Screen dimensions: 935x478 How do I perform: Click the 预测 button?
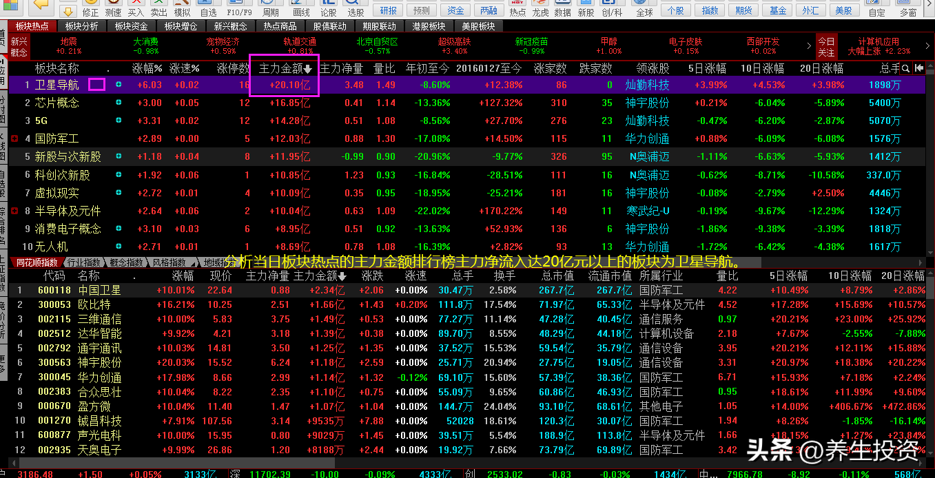(x=422, y=10)
